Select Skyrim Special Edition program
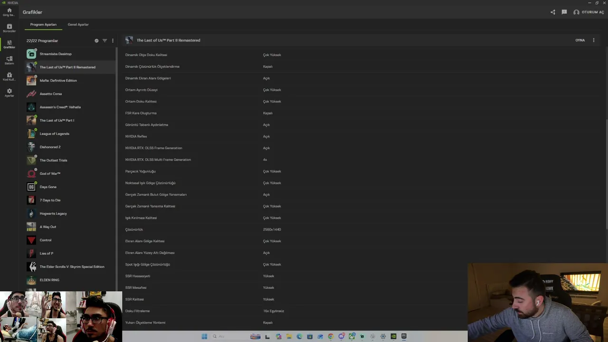Screen dimensions: 608x342 [70, 267]
